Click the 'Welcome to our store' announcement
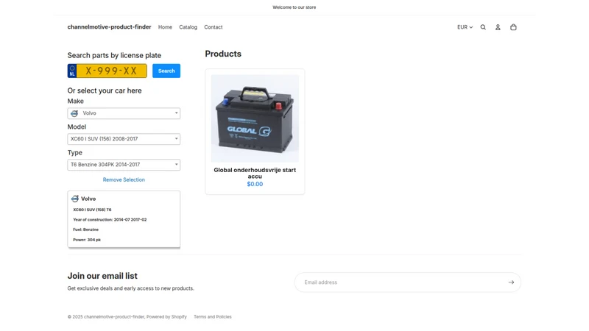The height and width of the screenshot is (331, 589). coord(294,7)
